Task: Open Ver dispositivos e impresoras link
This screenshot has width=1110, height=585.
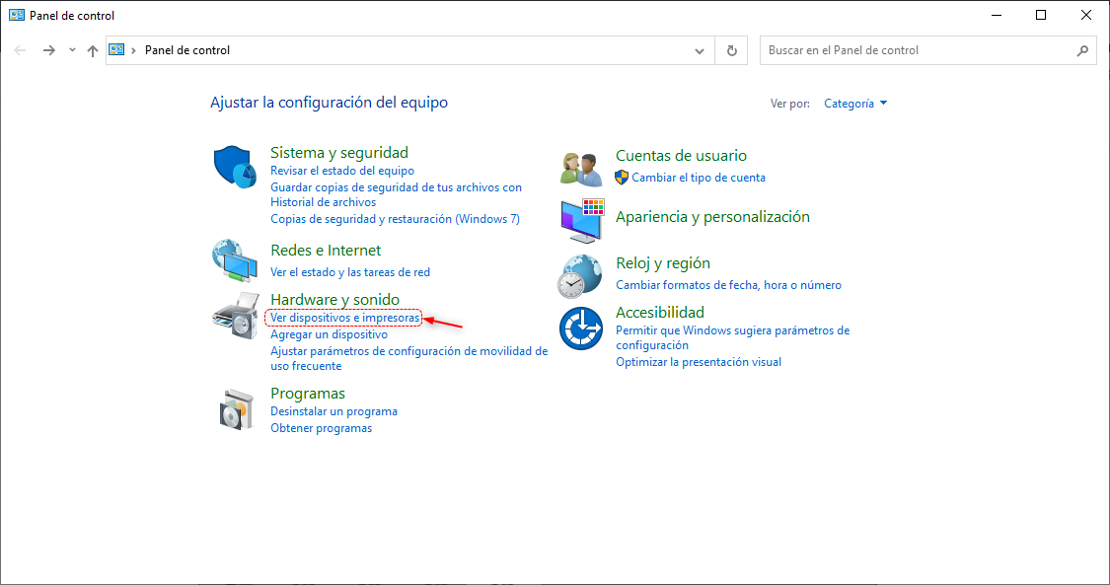Action: (x=344, y=319)
